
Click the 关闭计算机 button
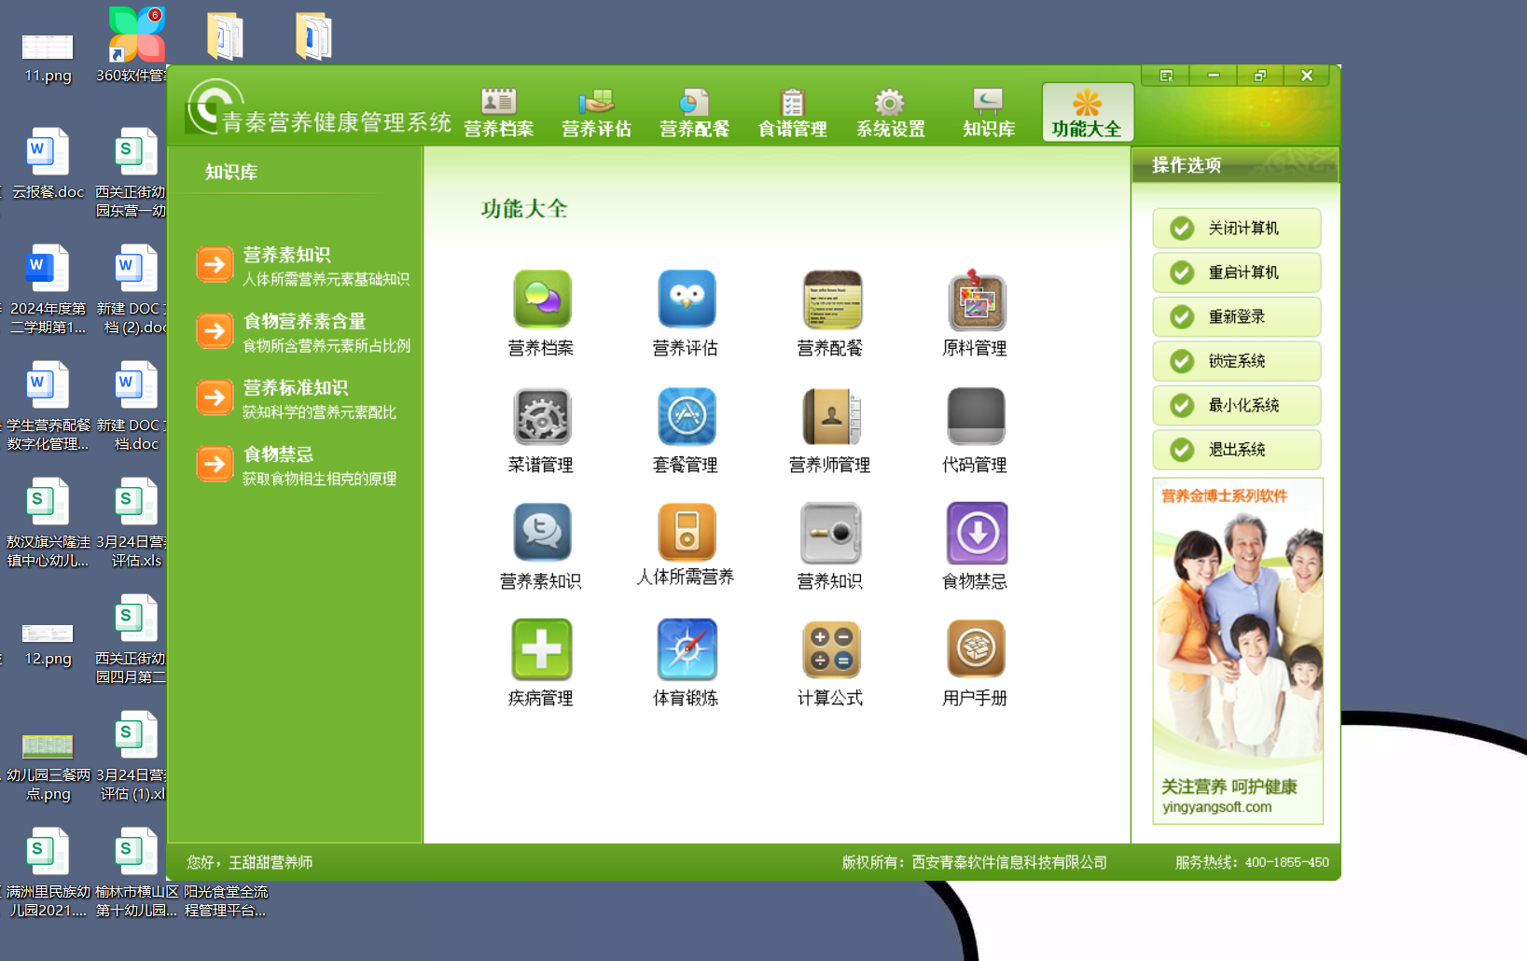click(1237, 229)
